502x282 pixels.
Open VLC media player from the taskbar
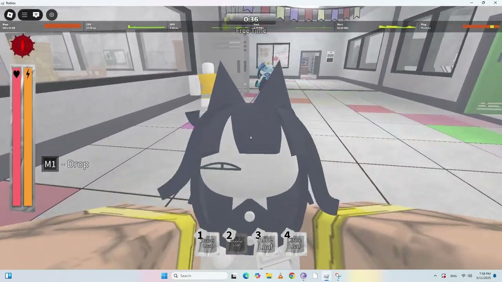coord(280,276)
